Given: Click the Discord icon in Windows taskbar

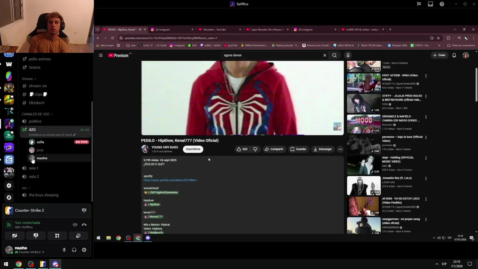Looking at the screenshot, I should (x=55, y=264).
